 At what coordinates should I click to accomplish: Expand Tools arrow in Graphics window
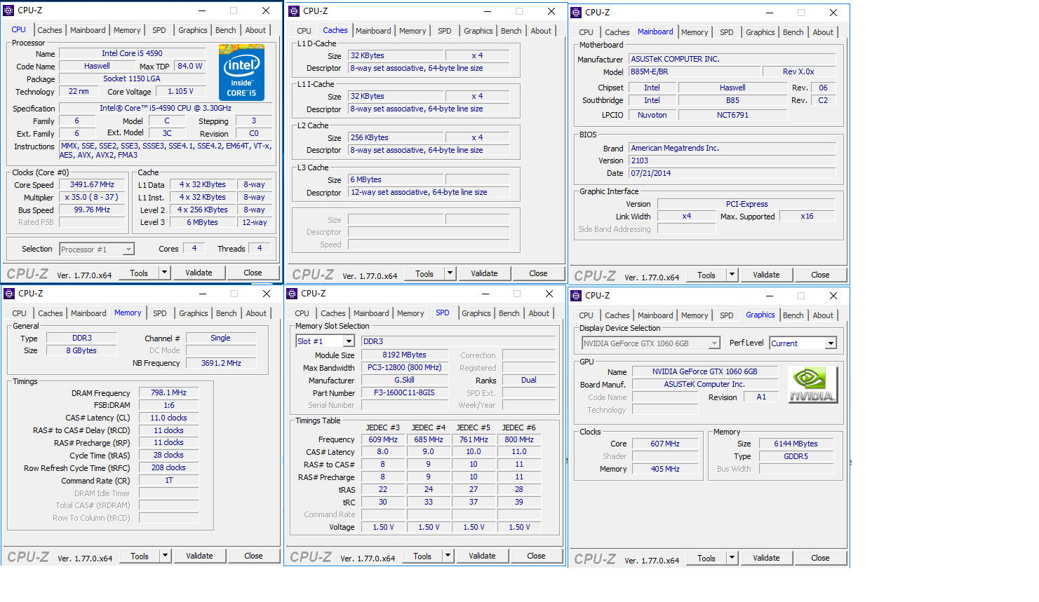tap(732, 559)
